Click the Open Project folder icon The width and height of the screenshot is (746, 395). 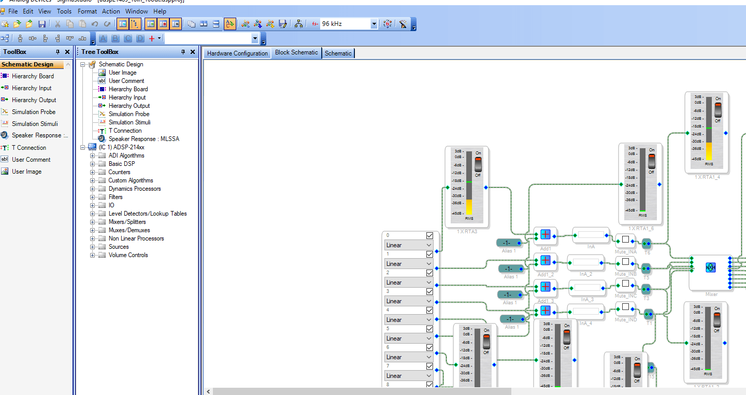pyautogui.click(x=17, y=24)
